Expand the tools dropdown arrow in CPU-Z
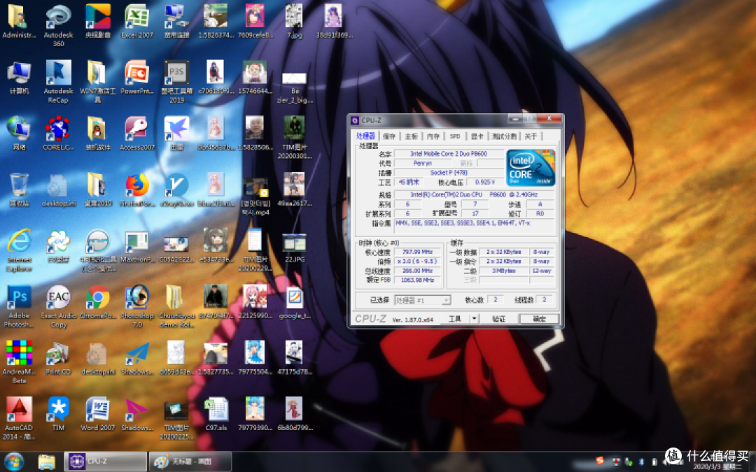The height and width of the screenshot is (472, 756). (x=475, y=319)
